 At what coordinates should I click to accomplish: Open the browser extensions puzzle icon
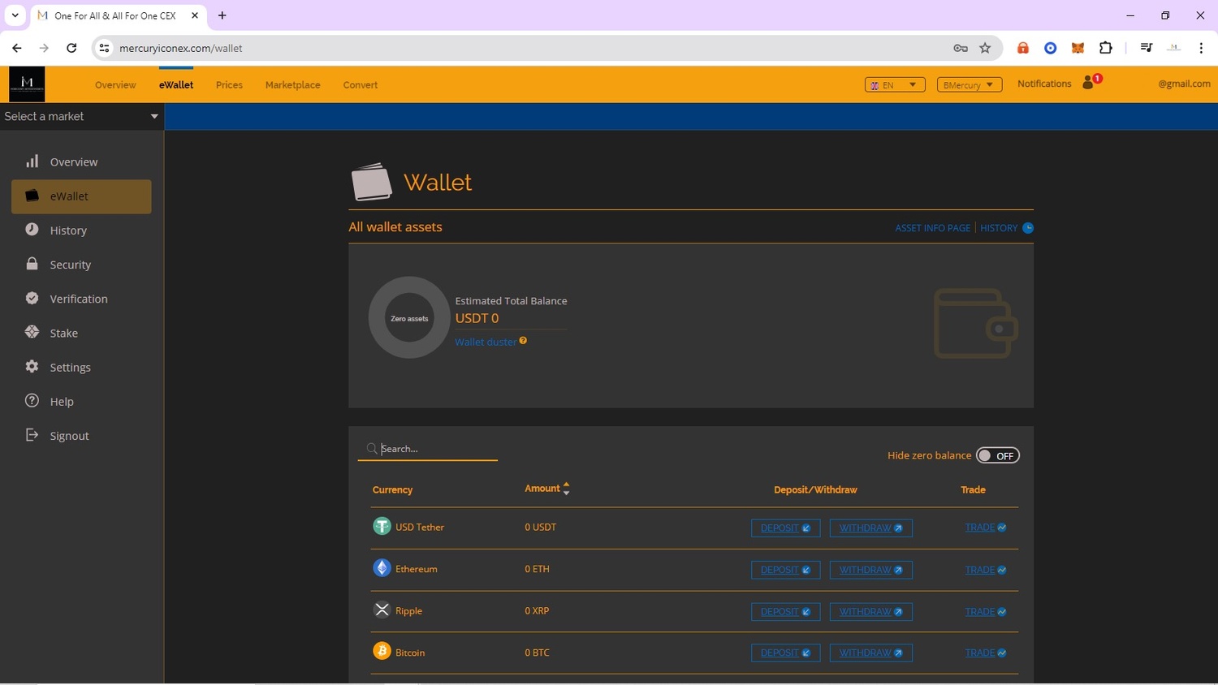[x=1105, y=48]
